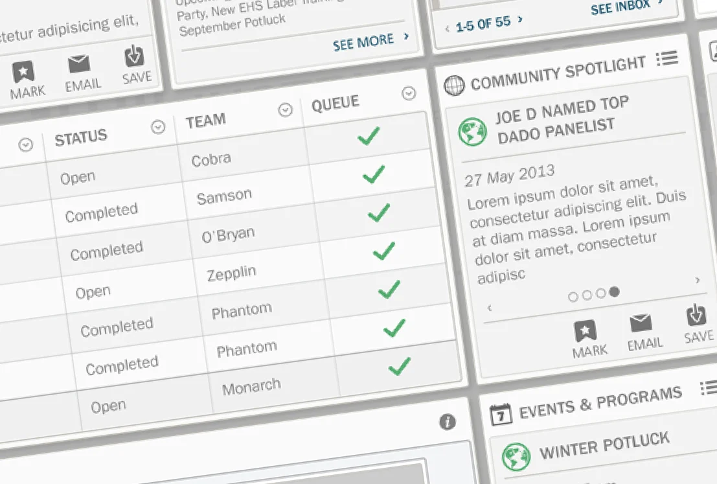Go to next Community Spotlight slide arrow
Image resolution: width=717 pixels, height=484 pixels.
coord(698,279)
